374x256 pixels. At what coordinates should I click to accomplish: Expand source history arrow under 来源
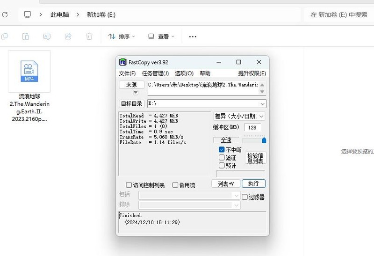click(x=136, y=92)
